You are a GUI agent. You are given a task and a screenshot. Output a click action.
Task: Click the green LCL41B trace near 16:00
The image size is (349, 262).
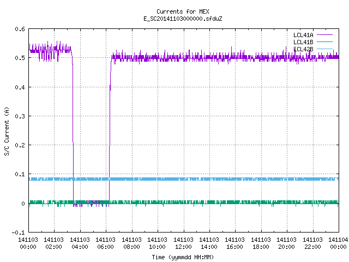(235, 202)
